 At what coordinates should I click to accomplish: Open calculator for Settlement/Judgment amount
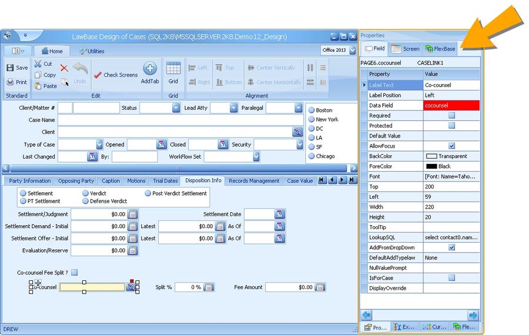(133, 215)
